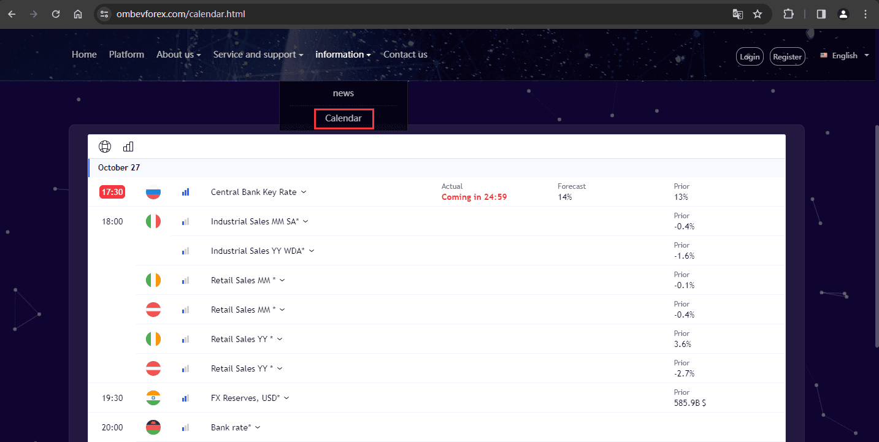The height and width of the screenshot is (442, 879).
Task: Expand Industrial Sales MM SA* row
Action: [x=305, y=221]
